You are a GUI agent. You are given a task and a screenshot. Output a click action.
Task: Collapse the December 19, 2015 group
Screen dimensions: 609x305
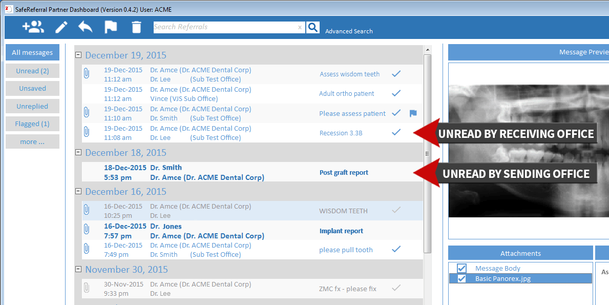tap(78, 55)
